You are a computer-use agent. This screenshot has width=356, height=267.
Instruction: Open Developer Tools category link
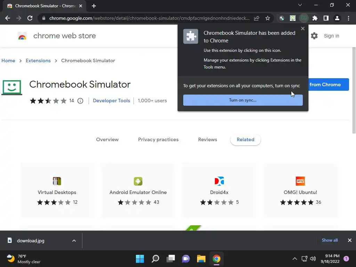tap(112, 100)
